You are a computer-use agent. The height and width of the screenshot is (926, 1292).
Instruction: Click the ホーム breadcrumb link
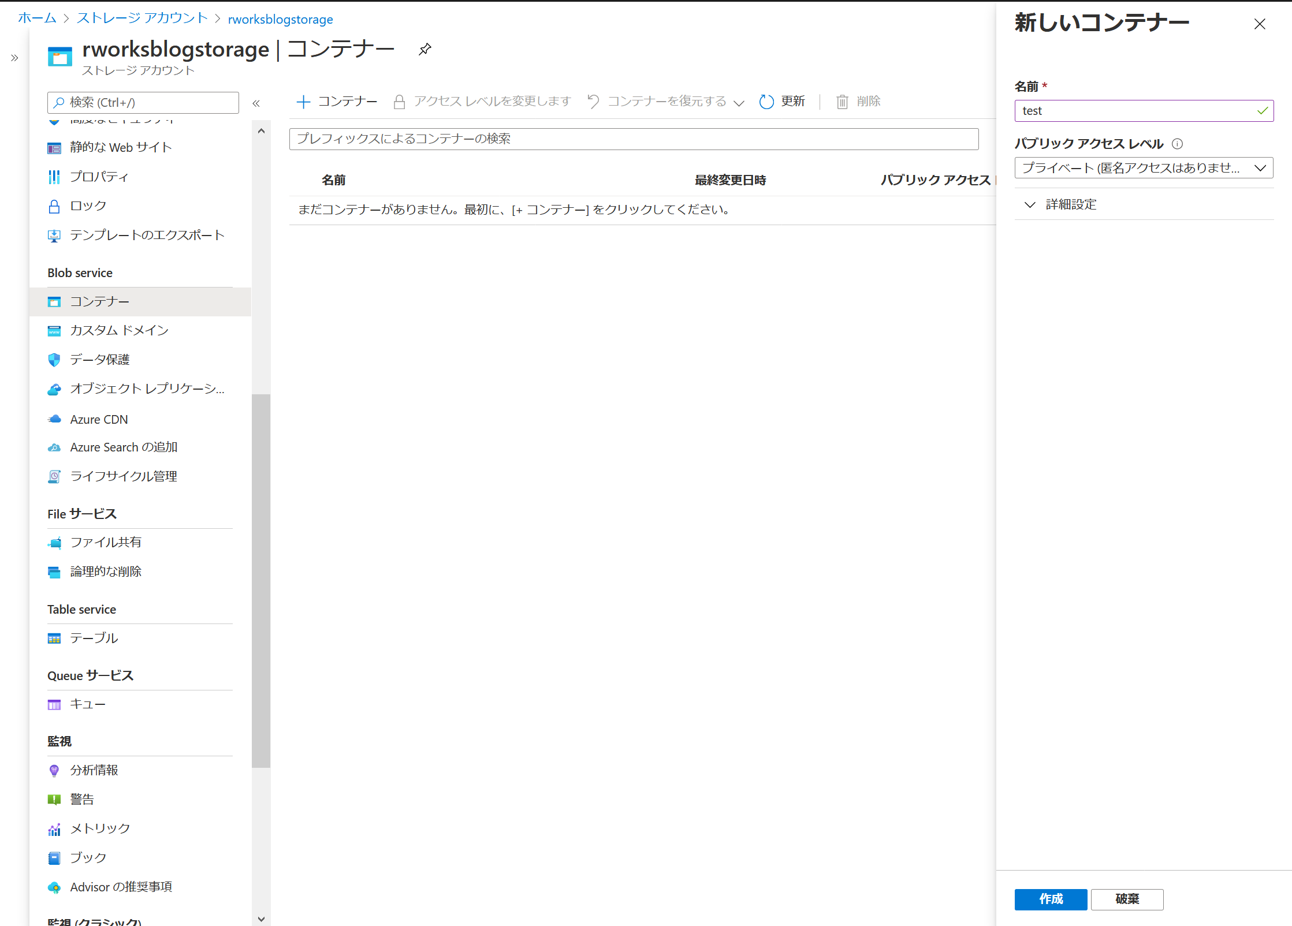[x=38, y=18]
